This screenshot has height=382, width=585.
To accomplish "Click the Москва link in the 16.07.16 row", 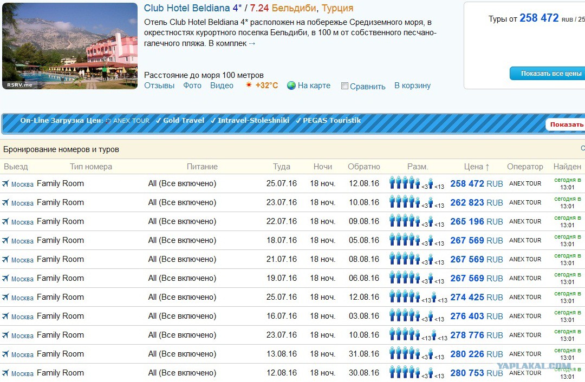I will pos(22,317).
